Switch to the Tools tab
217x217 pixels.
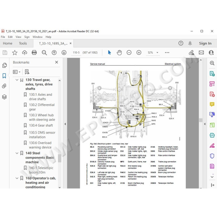pos(23,43)
